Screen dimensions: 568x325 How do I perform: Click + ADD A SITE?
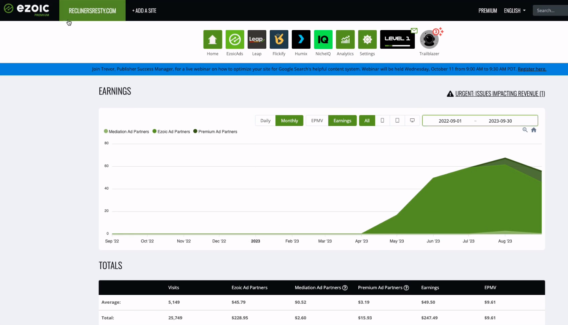pyautogui.click(x=144, y=11)
